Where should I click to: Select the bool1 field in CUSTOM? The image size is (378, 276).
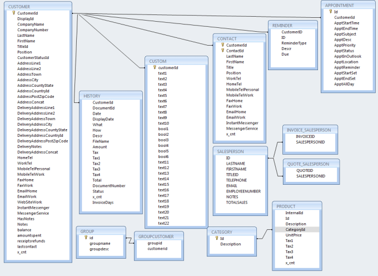tap(163, 129)
